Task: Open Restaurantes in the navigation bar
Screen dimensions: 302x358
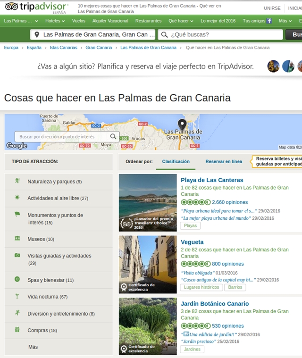Action: click(x=148, y=21)
